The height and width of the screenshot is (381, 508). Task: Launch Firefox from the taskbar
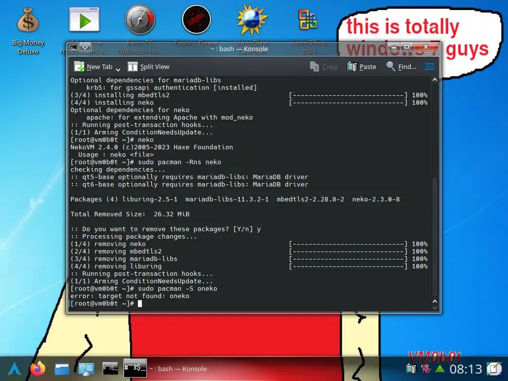tap(38, 369)
